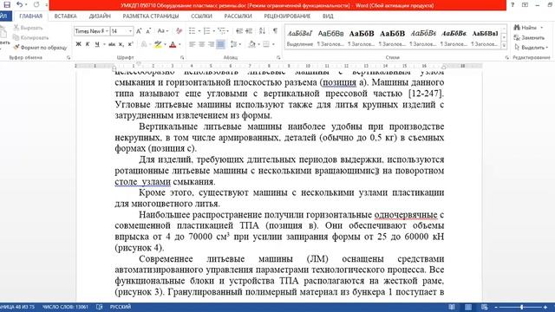
Task: Click the РУССКИЙ language indicator
Action: click(x=121, y=307)
